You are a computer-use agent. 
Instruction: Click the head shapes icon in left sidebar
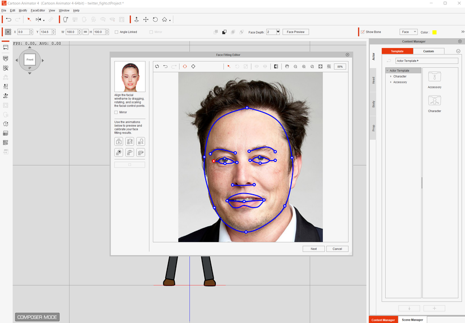[x=6, y=124]
